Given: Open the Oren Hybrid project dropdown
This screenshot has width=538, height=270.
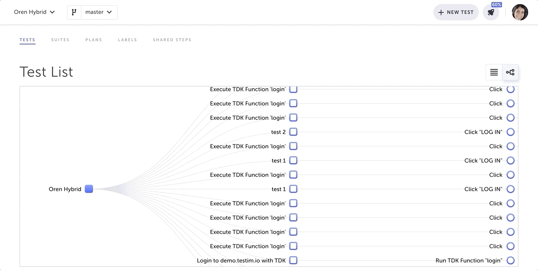Looking at the screenshot, I should (34, 12).
